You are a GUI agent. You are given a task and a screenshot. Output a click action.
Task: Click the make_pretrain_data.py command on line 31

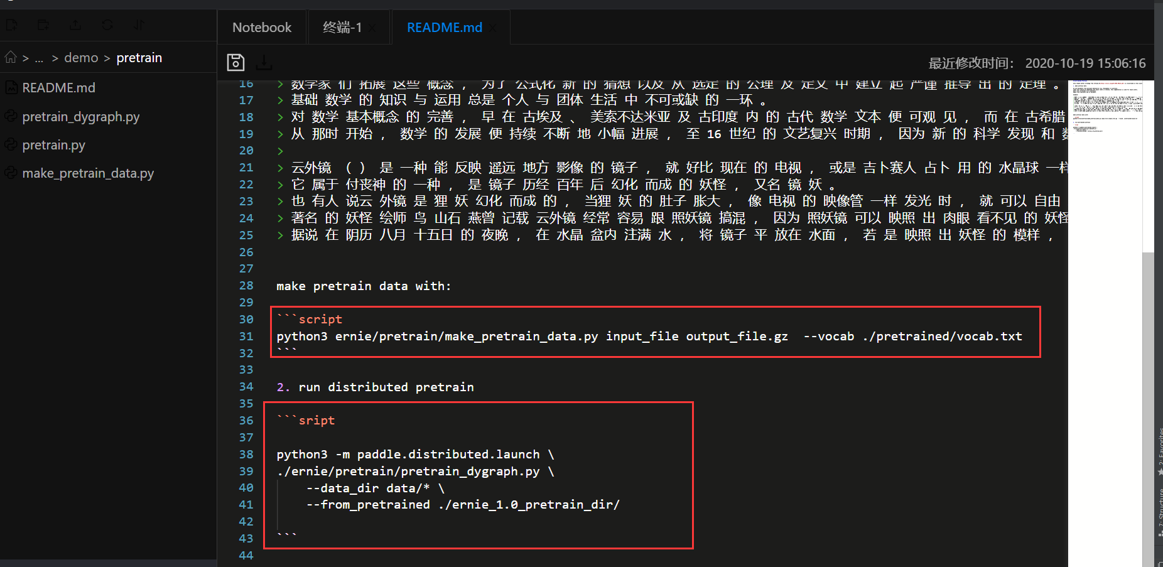coord(649,337)
